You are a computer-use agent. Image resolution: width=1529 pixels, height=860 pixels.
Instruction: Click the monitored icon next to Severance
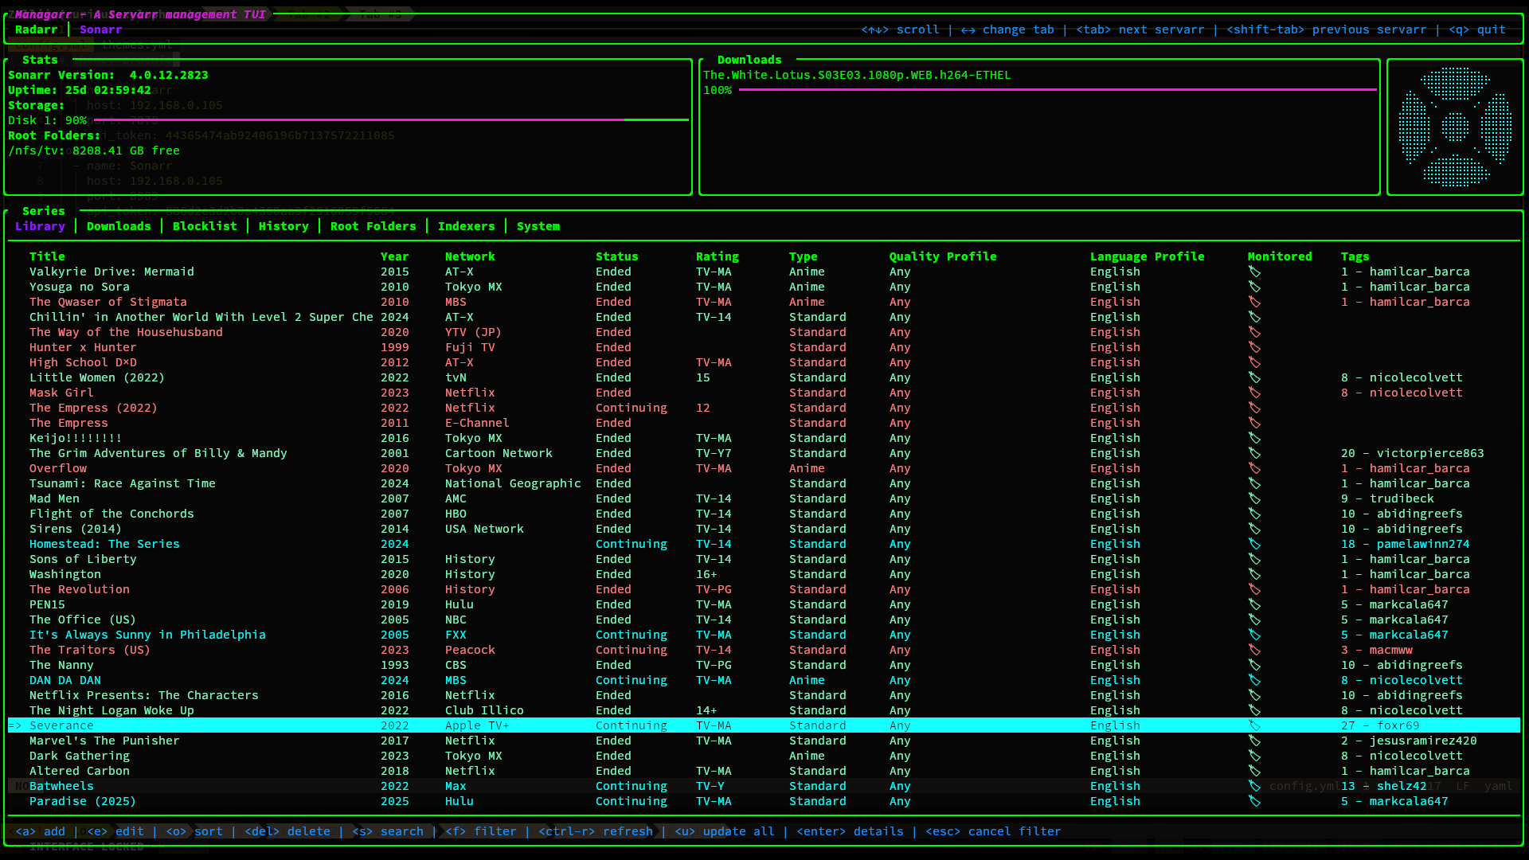tap(1254, 725)
